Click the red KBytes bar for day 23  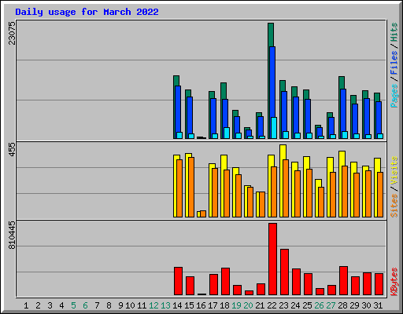pos(284,272)
